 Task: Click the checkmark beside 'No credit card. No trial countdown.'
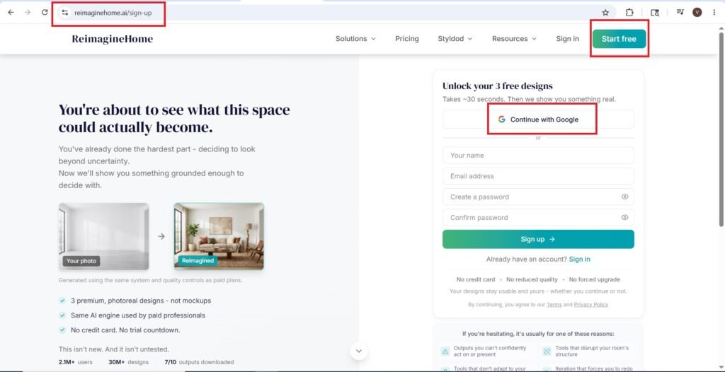[x=62, y=330]
